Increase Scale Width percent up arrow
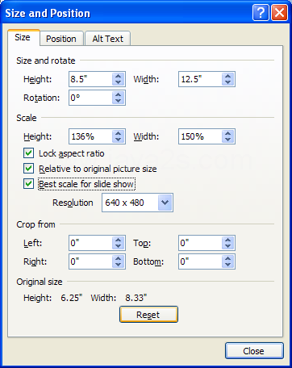Viewport: 292px width, 368px height. (x=227, y=133)
